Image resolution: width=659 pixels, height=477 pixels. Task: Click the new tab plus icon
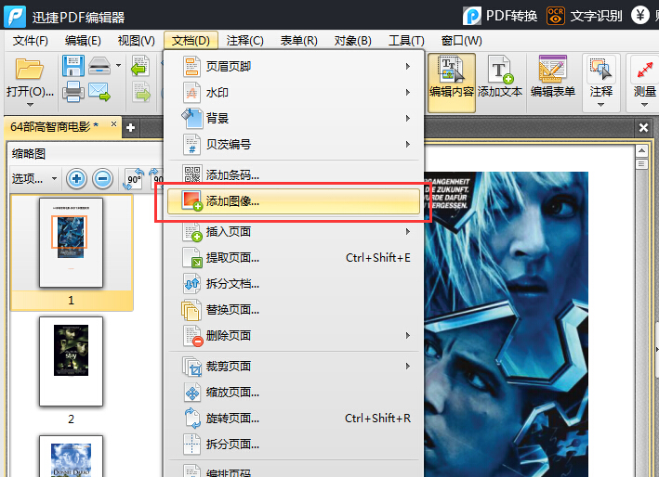point(131,127)
